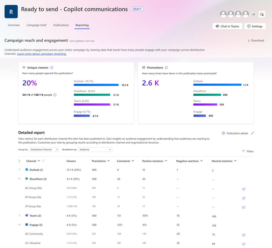Select the Reporting tab
Viewport: 272px width, 248px height.
click(x=82, y=25)
